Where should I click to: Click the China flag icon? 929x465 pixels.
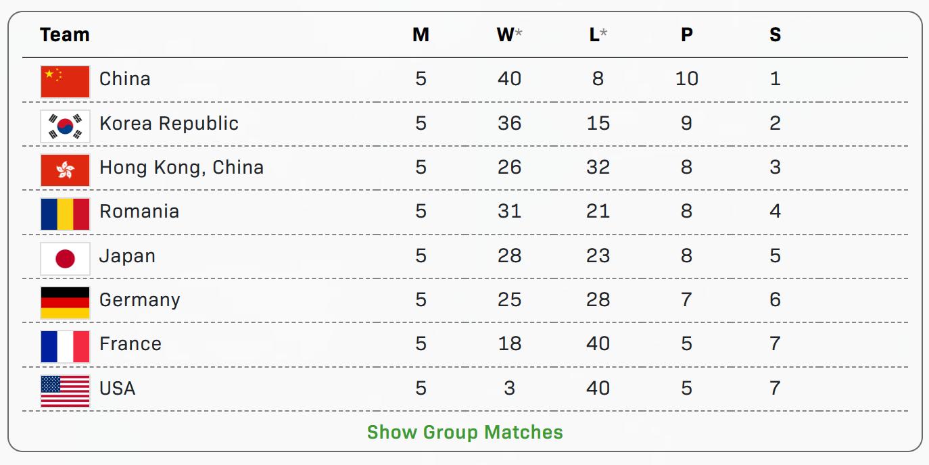point(65,81)
